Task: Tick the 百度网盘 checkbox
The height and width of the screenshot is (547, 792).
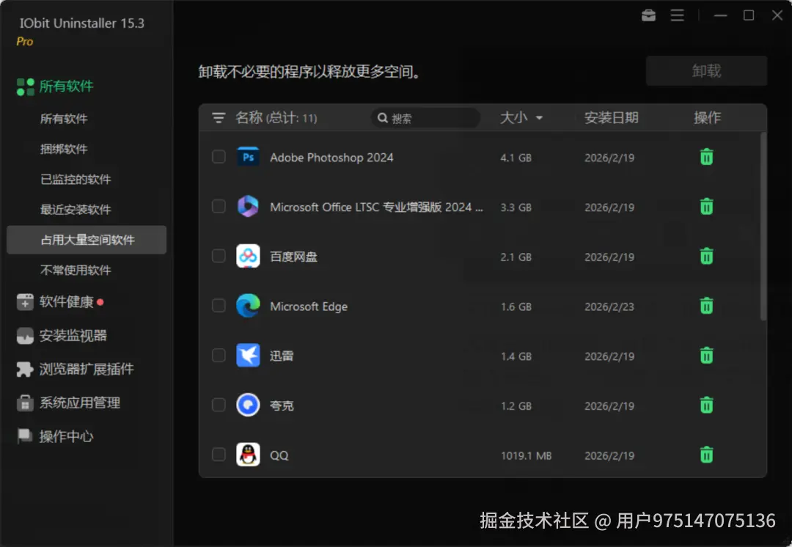Action: (x=219, y=256)
